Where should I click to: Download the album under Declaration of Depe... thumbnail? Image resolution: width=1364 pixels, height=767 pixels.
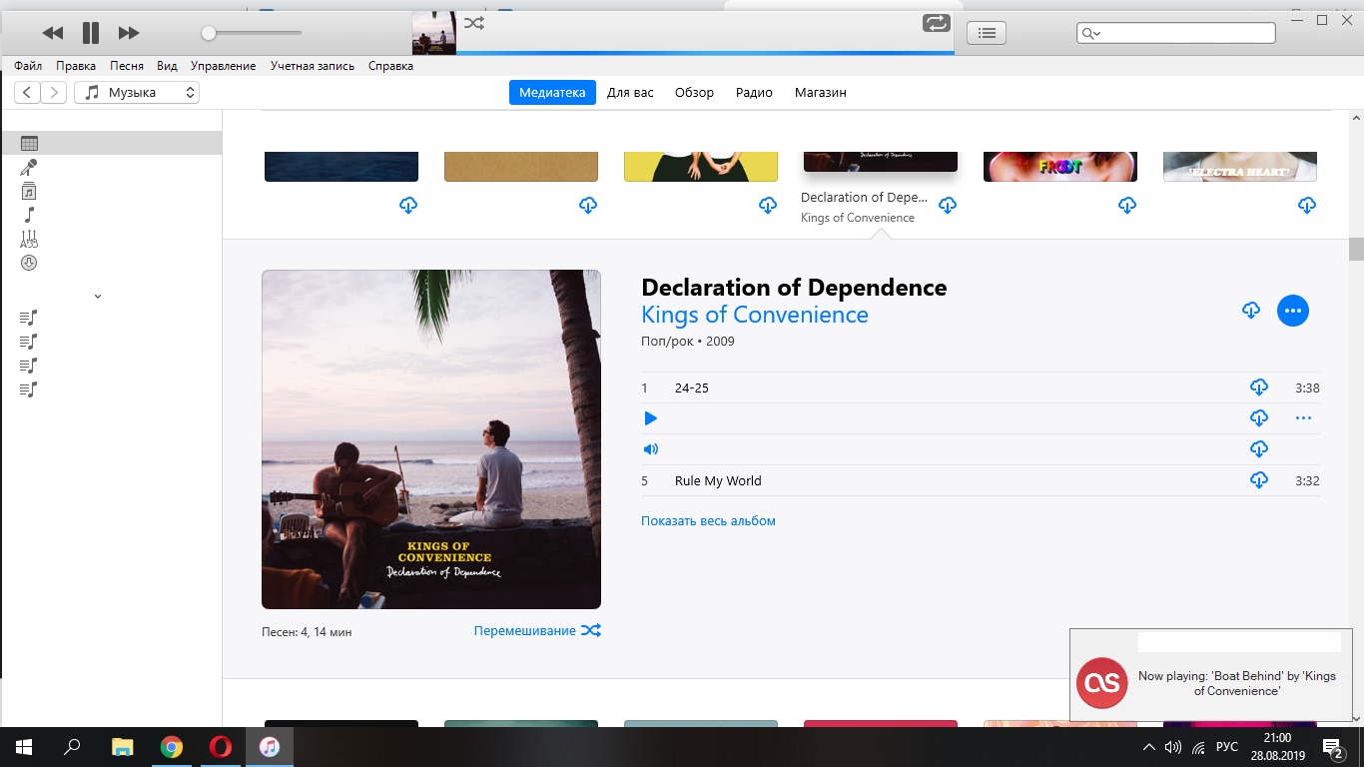[x=948, y=206]
